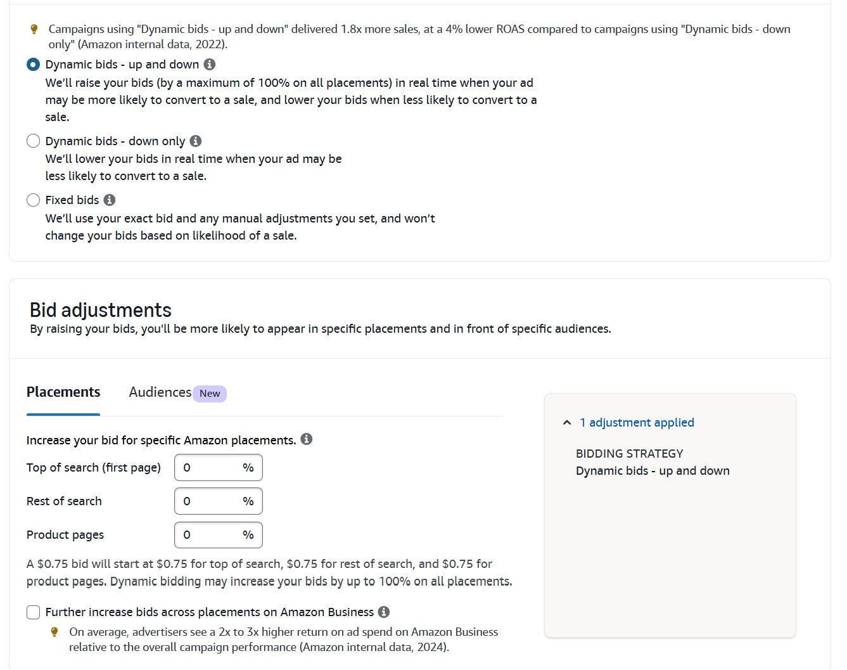The image size is (847, 670).
Task: Click into the Top of search percentage field
Action: (218, 467)
